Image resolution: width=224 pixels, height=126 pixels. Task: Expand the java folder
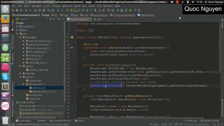(17, 30)
